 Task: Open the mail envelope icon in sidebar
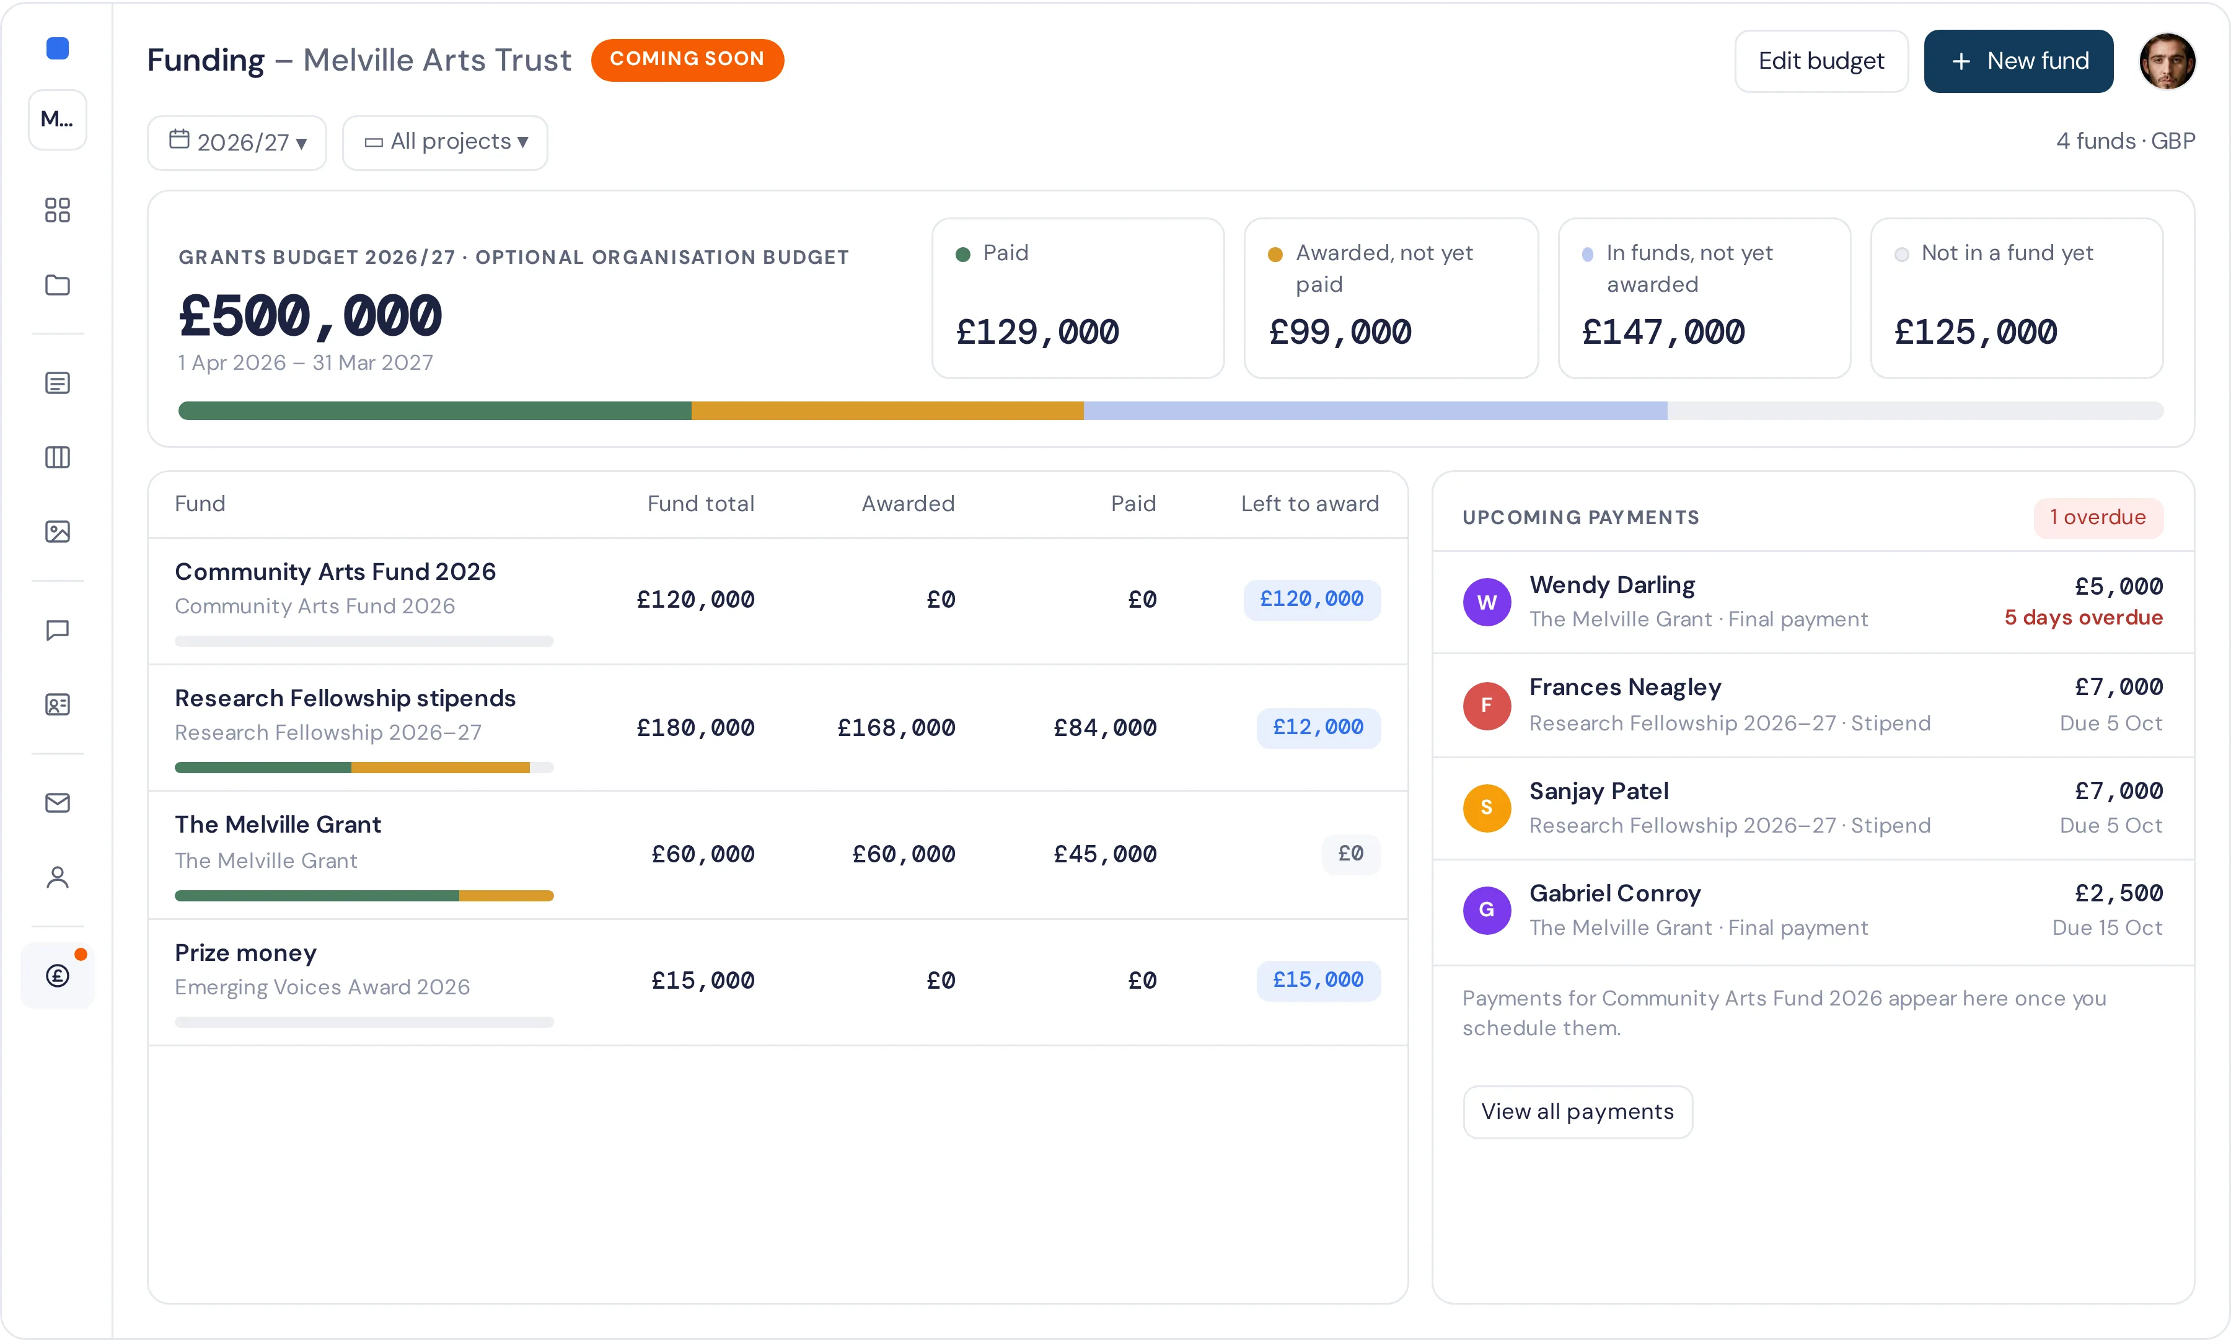pyautogui.click(x=57, y=802)
